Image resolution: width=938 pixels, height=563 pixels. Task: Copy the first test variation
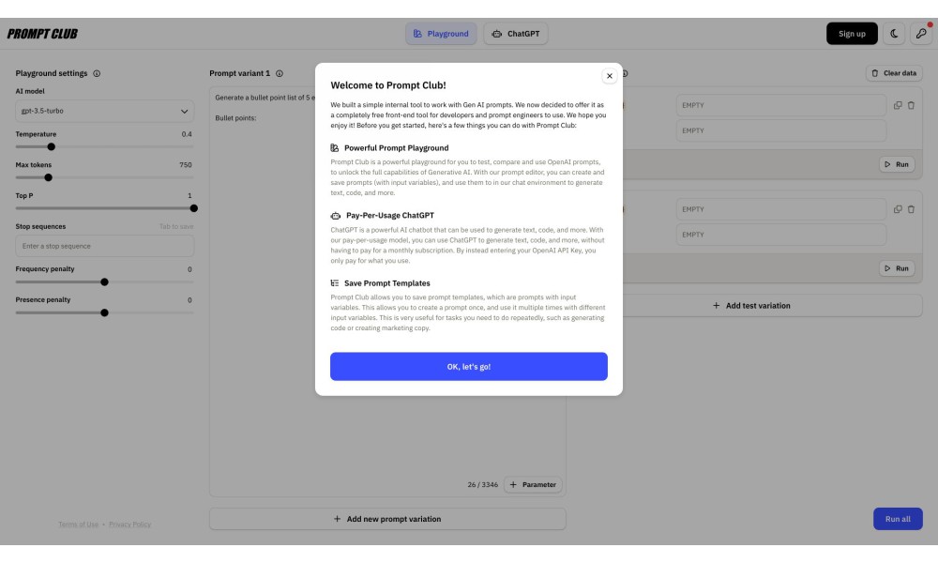[x=898, y=105]
